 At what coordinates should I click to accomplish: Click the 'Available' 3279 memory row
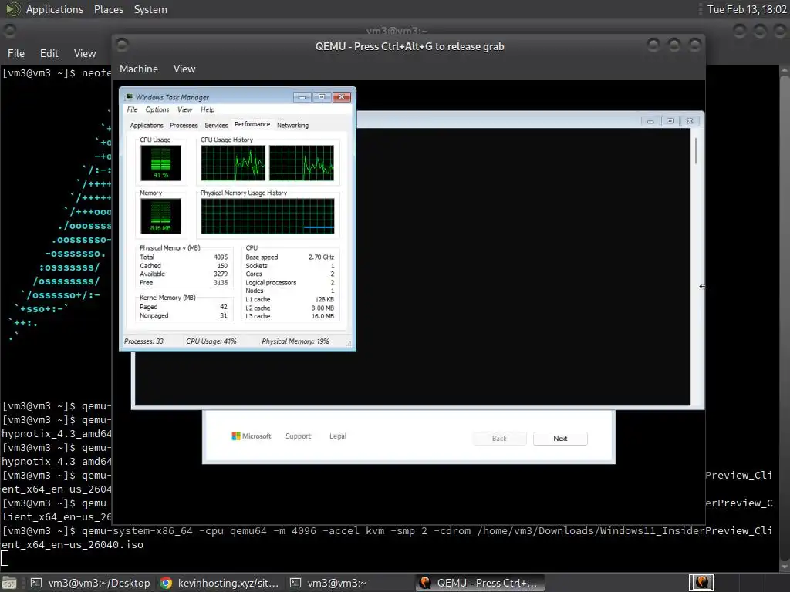(x=184, y=274)
